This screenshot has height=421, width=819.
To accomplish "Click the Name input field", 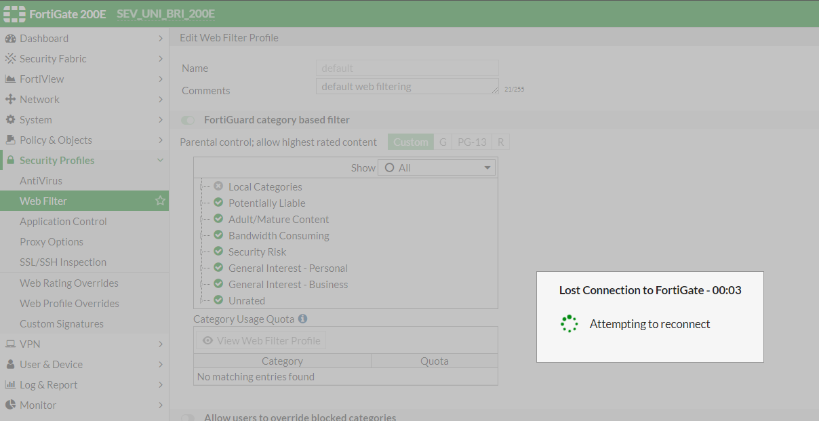I will [407, 68].
